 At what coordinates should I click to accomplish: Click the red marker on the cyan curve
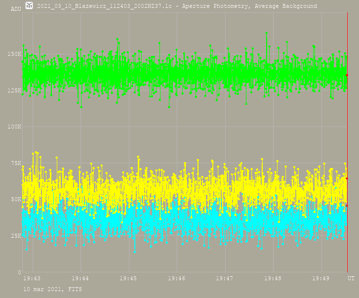pyautogui.click(x=347, y=206)
